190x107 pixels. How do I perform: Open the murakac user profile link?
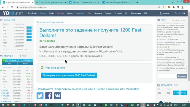point(164,13)
